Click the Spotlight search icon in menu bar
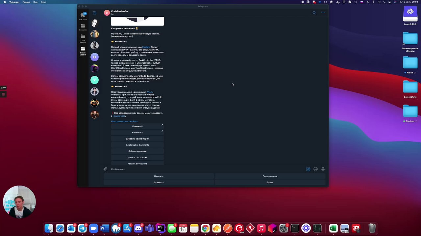Viewport: 421px width, 236px height. (x=384, y=2)
